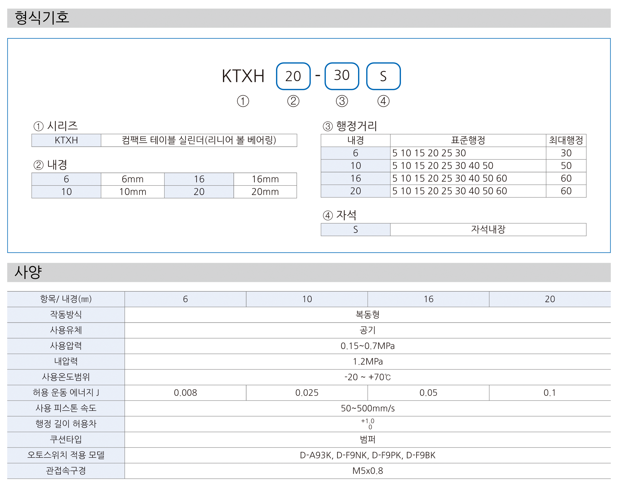Click the standard stroke row for bore 10
618x491 pixels.
point(443,166)
